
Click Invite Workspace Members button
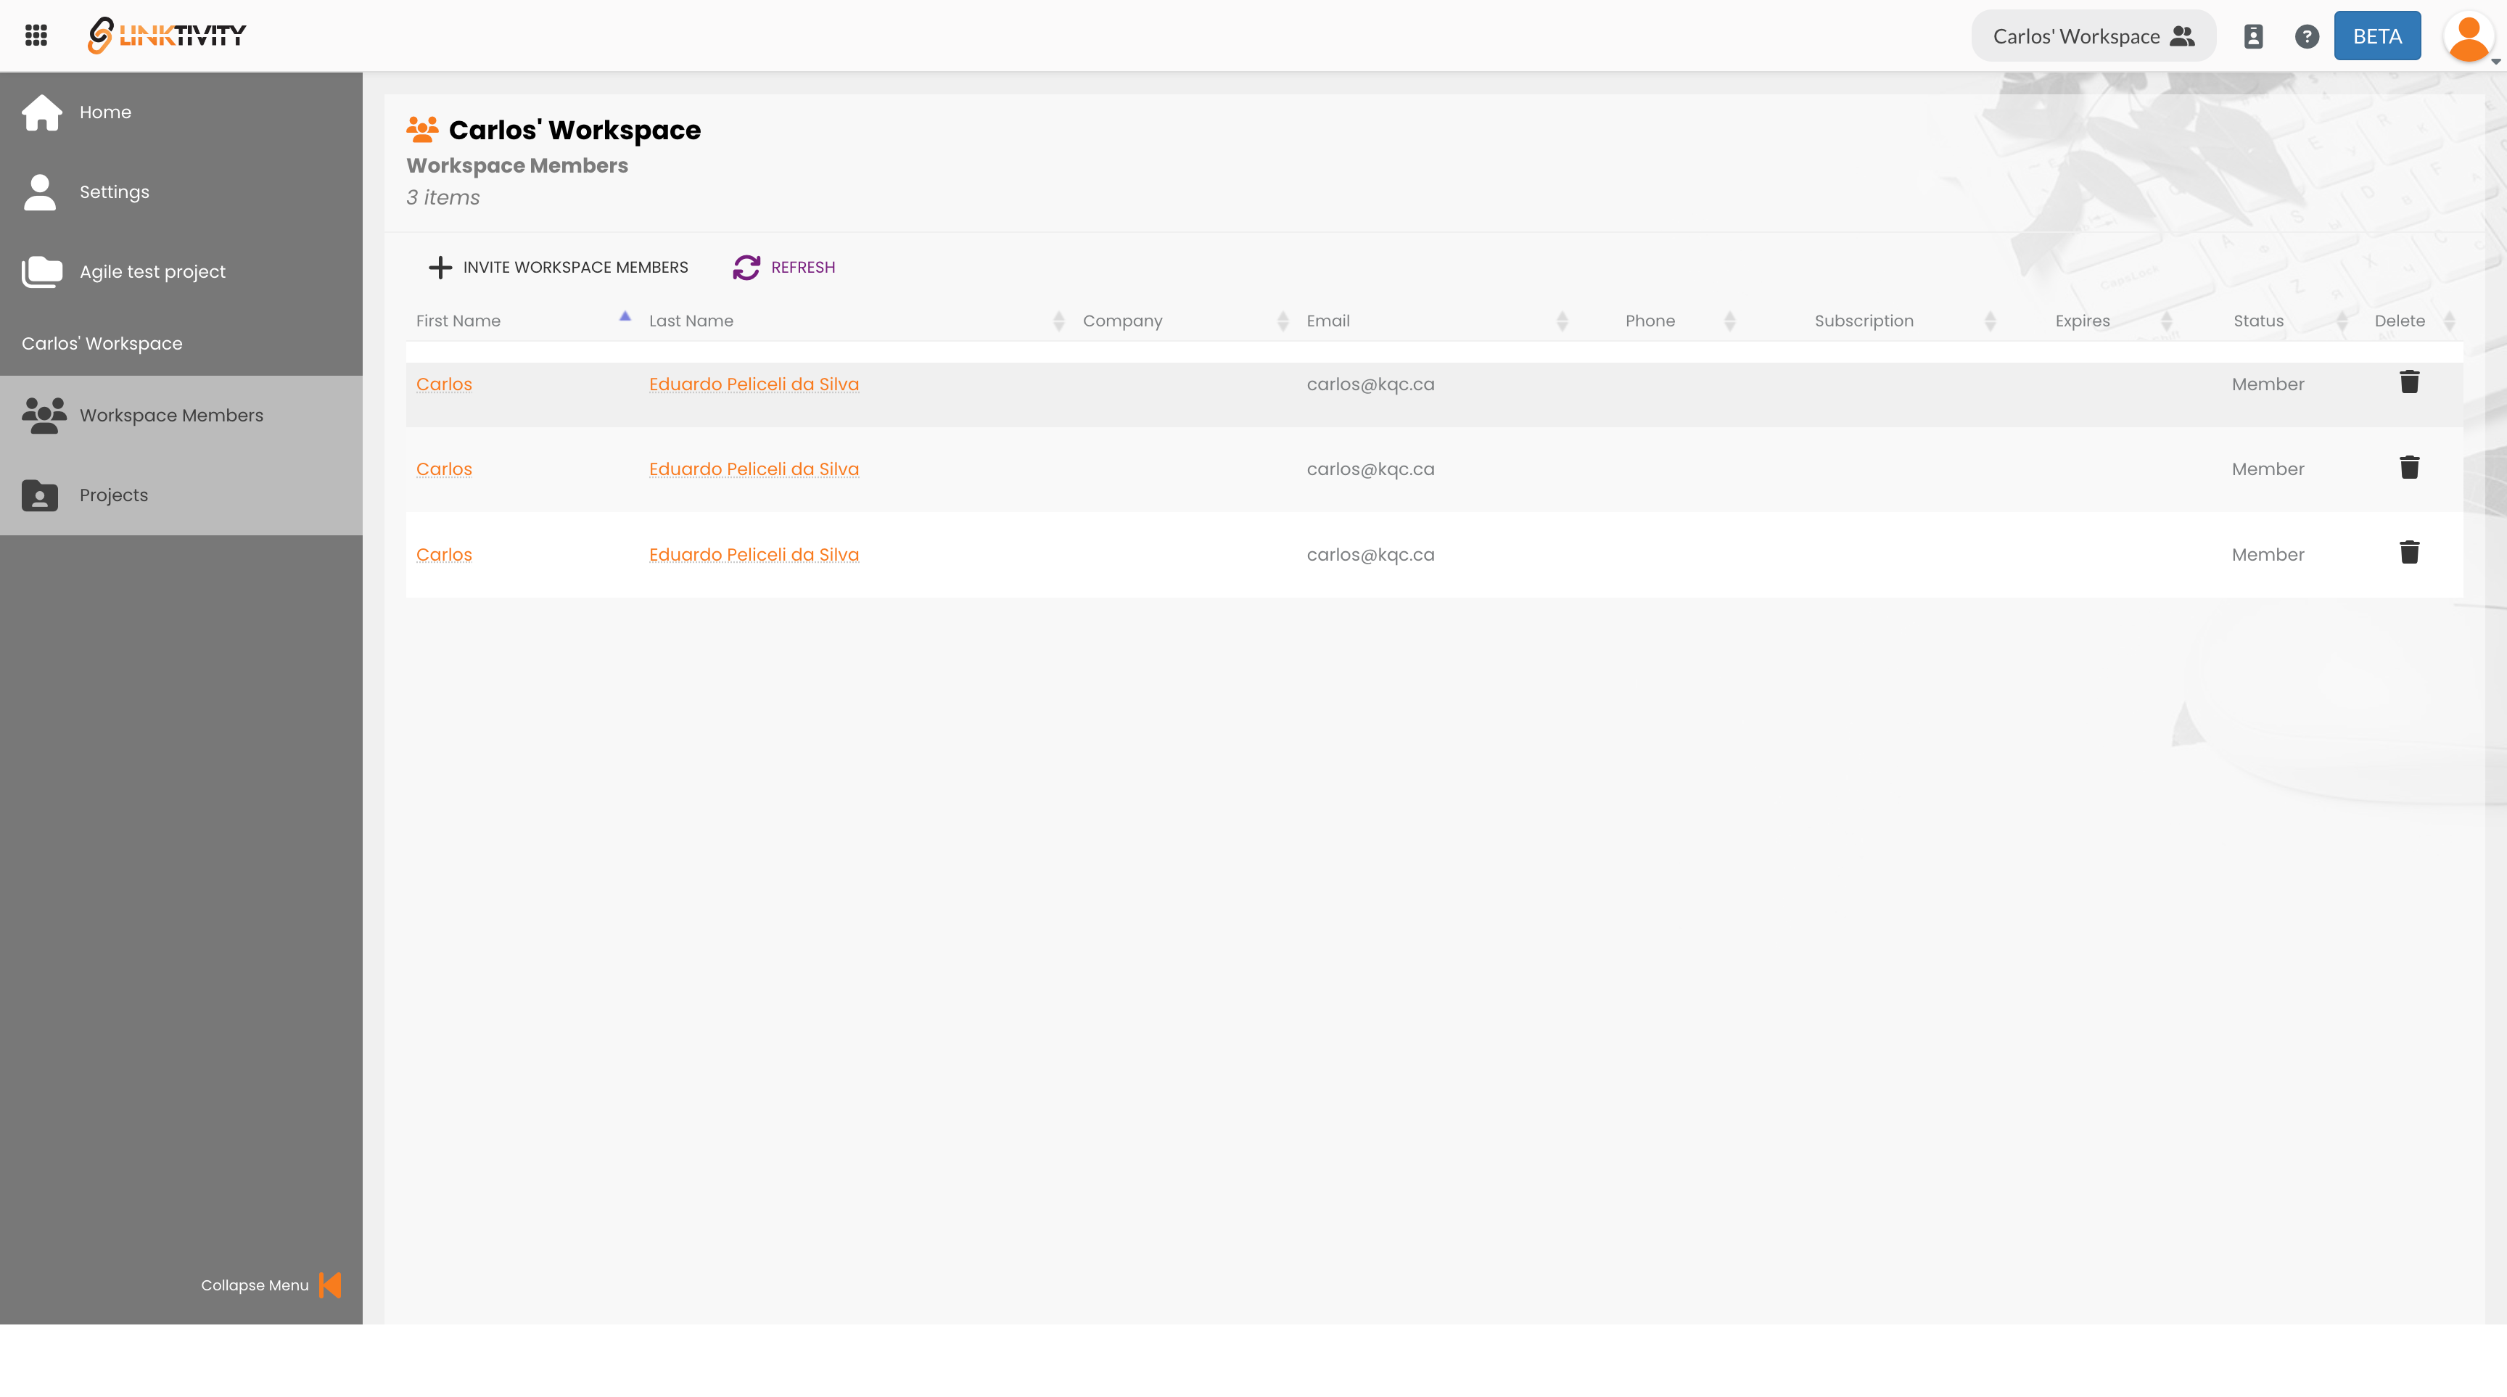coord(559,268)
